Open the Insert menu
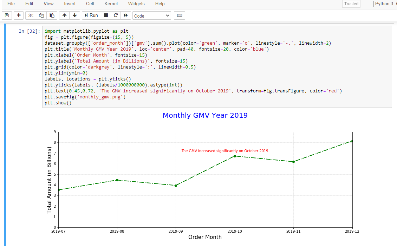The image size is (397, 246). (70, 4)
